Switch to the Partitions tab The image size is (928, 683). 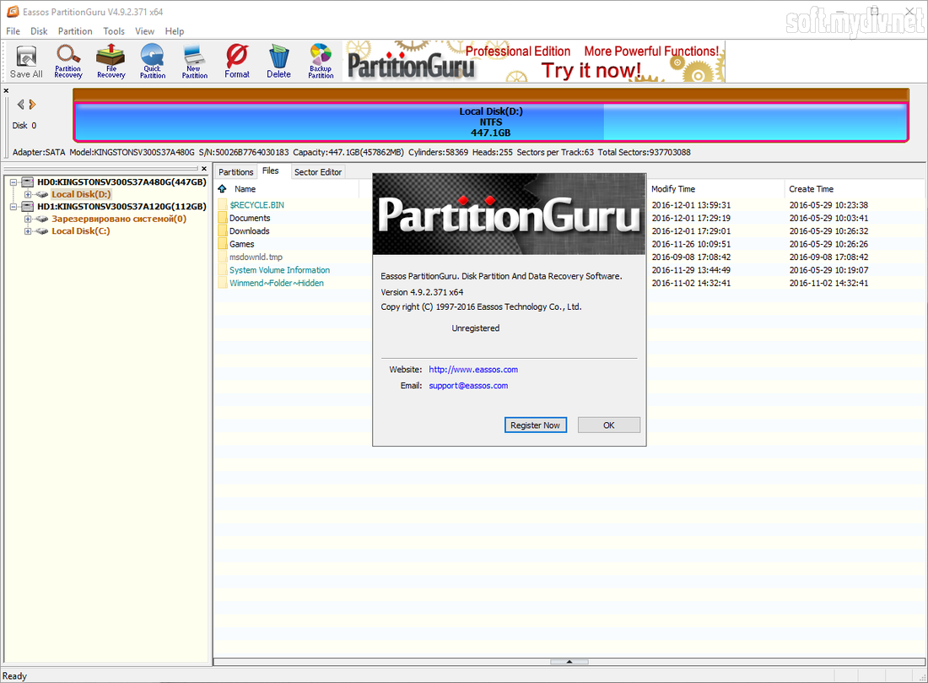pyautogui.click(x=235, y=171)
